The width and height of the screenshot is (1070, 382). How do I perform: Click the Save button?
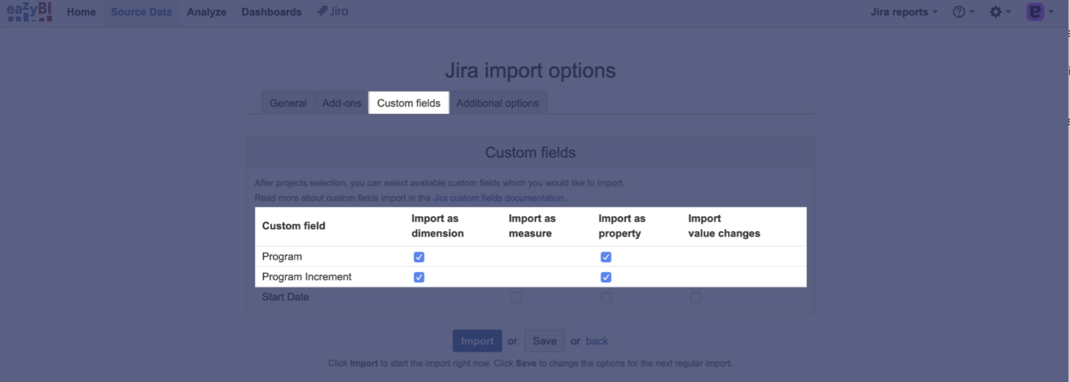544,341
